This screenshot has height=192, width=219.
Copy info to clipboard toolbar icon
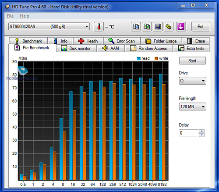136,27
